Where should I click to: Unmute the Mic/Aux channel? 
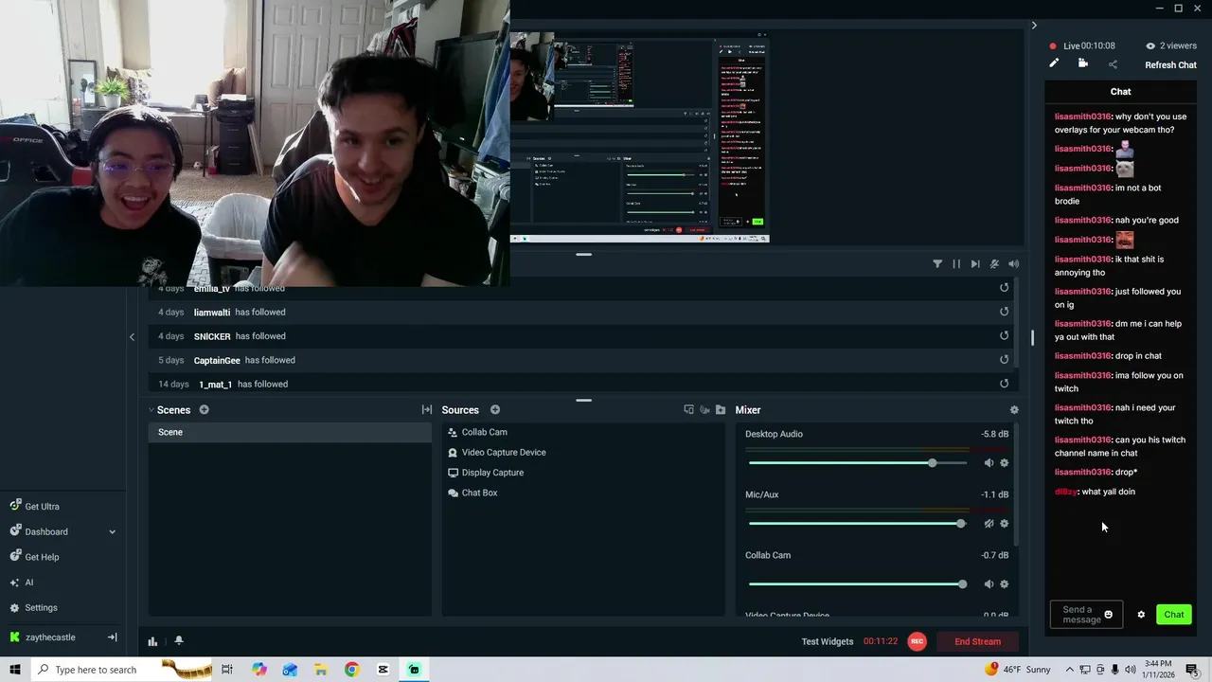pos(989,524)
